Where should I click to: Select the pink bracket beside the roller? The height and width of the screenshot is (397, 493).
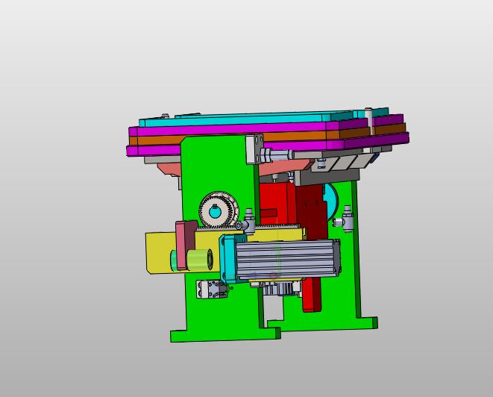(186, 245)
